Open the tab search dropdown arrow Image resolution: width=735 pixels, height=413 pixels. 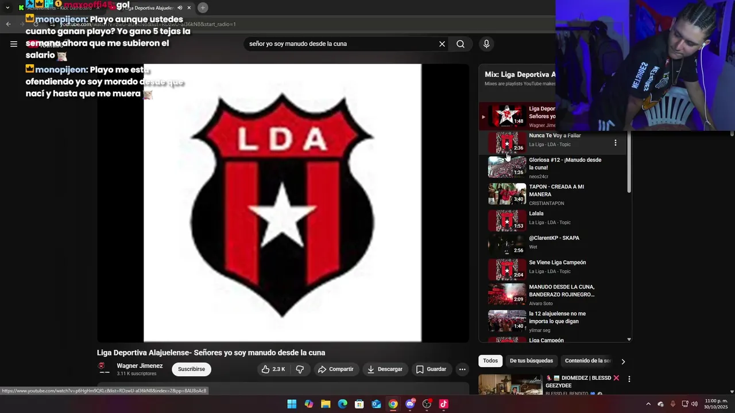(7, 8)
